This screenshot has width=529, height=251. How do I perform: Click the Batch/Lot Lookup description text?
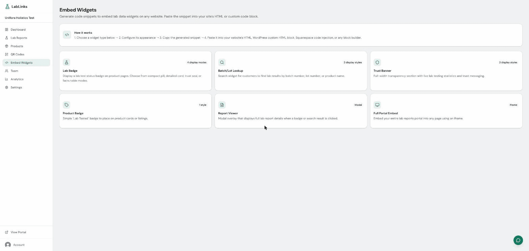tap(281, 76)
